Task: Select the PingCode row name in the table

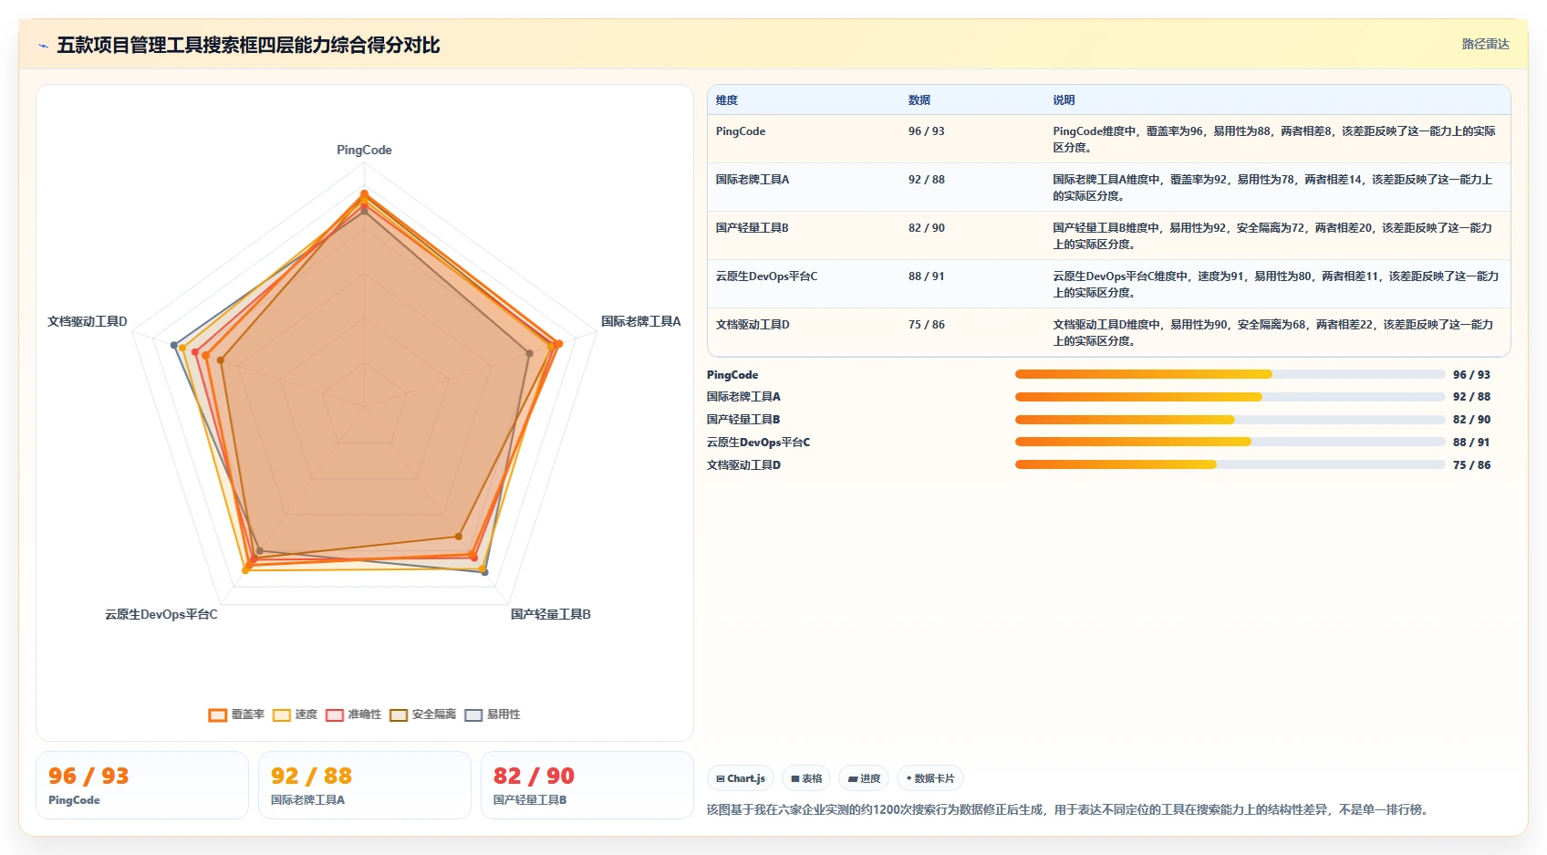Action: [741, 131]
